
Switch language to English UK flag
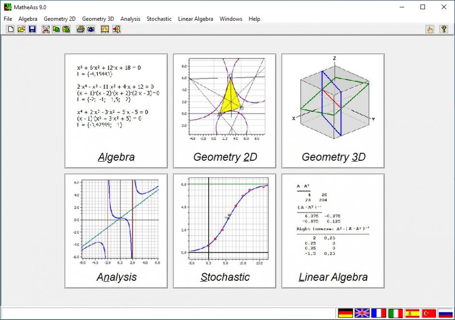tap(362, 313)
